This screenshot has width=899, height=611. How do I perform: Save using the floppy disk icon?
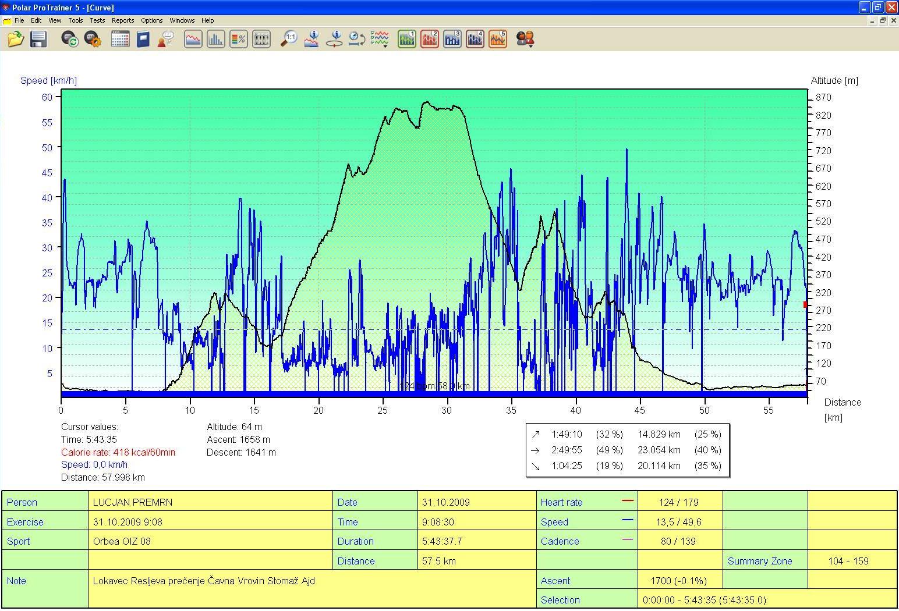point(38,39)
